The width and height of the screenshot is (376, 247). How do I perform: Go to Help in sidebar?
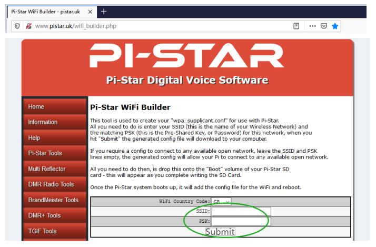point(55,137)
